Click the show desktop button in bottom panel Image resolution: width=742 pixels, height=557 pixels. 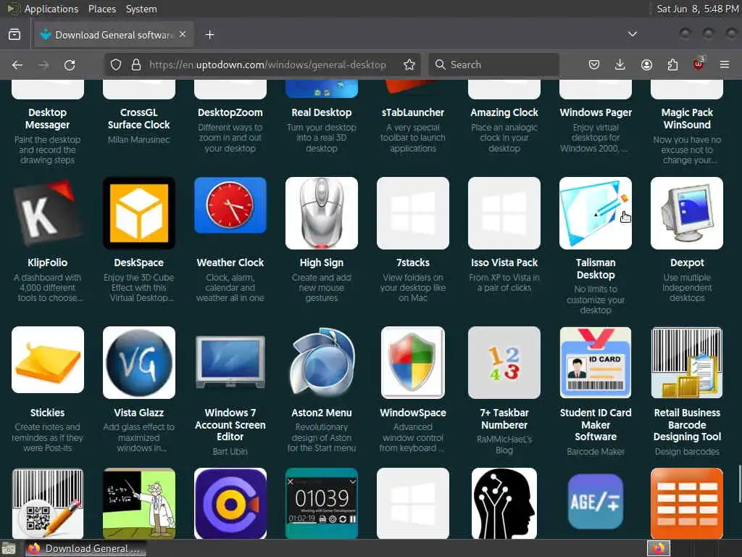tap(9, 549)
